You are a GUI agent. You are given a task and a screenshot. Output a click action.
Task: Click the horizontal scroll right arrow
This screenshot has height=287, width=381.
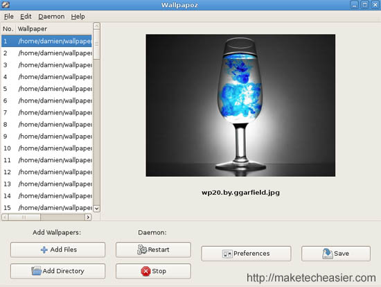coord(88,217)
